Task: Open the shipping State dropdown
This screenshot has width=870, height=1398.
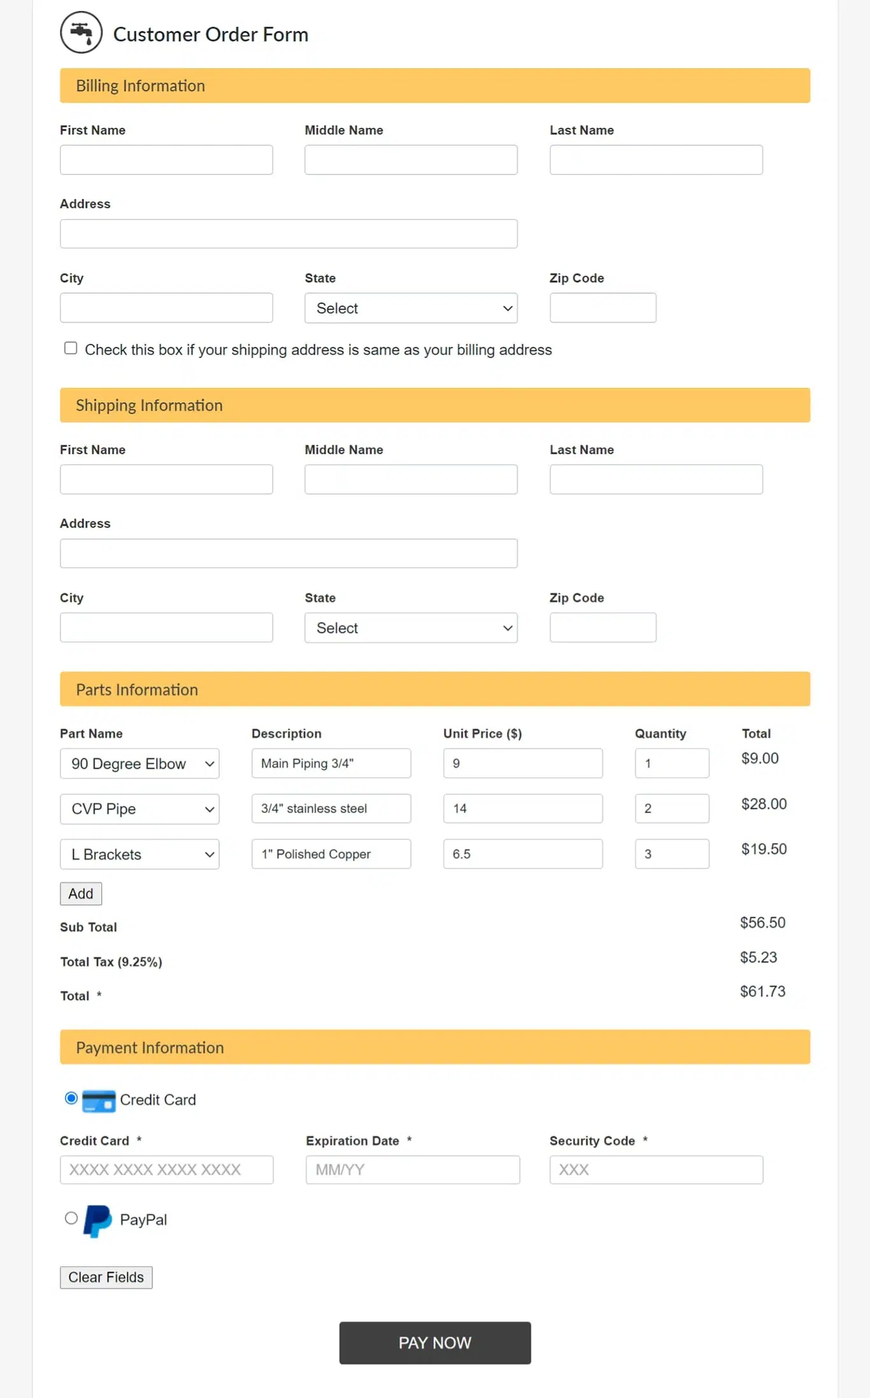Action: pyautogui.click(x=411, y=628)
